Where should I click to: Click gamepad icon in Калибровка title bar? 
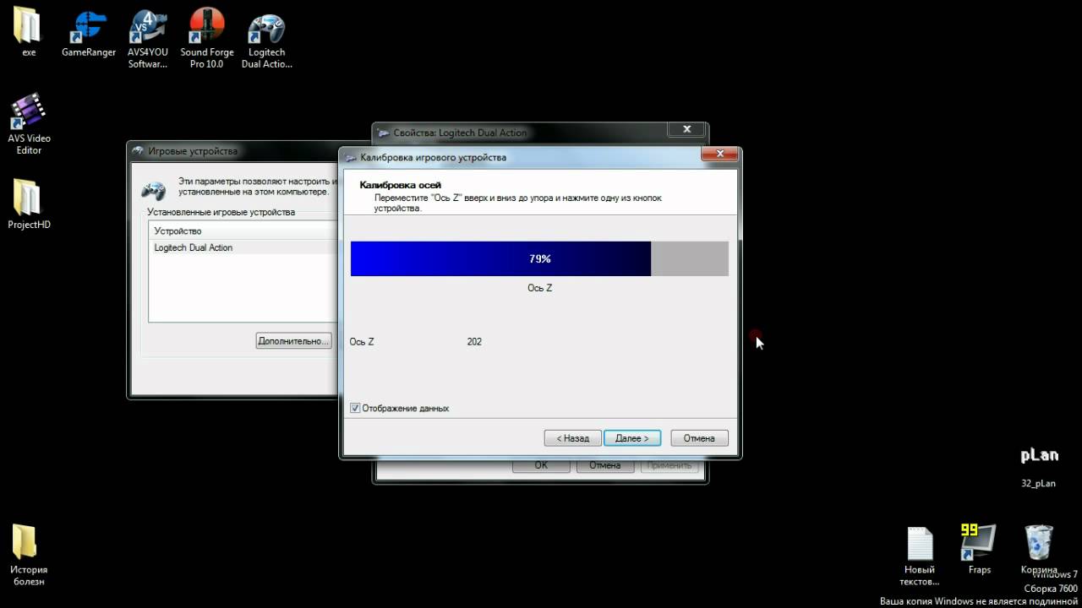(351, 157)
